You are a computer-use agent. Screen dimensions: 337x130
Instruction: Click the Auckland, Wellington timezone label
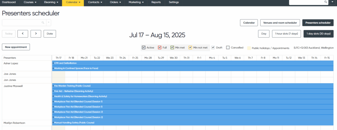point(314,48)
